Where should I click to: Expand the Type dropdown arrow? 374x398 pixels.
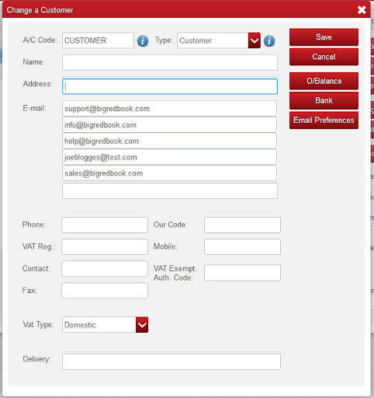(x=255, y=40)
